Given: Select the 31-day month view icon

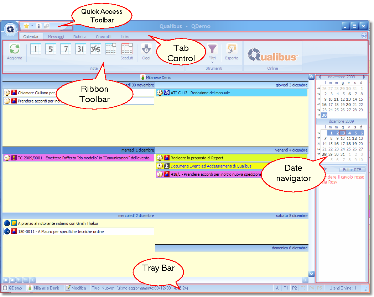Looking at the screenshot, I should tap(80, 49).
